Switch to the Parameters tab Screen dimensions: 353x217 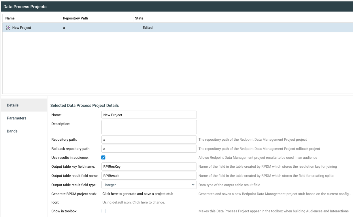pyautogui.click(x=16, y=118)
